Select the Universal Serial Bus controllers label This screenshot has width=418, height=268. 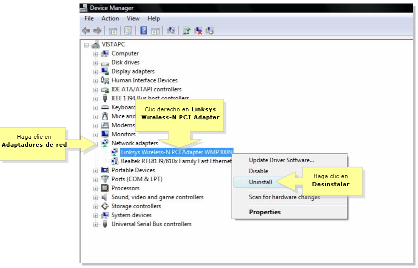tap(151, 224)
